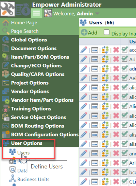
Task: Edit user 'Ad' with pencil icon
Action: click(84, 59)
